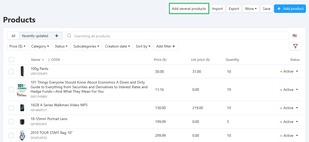
Task: Click the blue Add product button
Action: coord(290,9)
